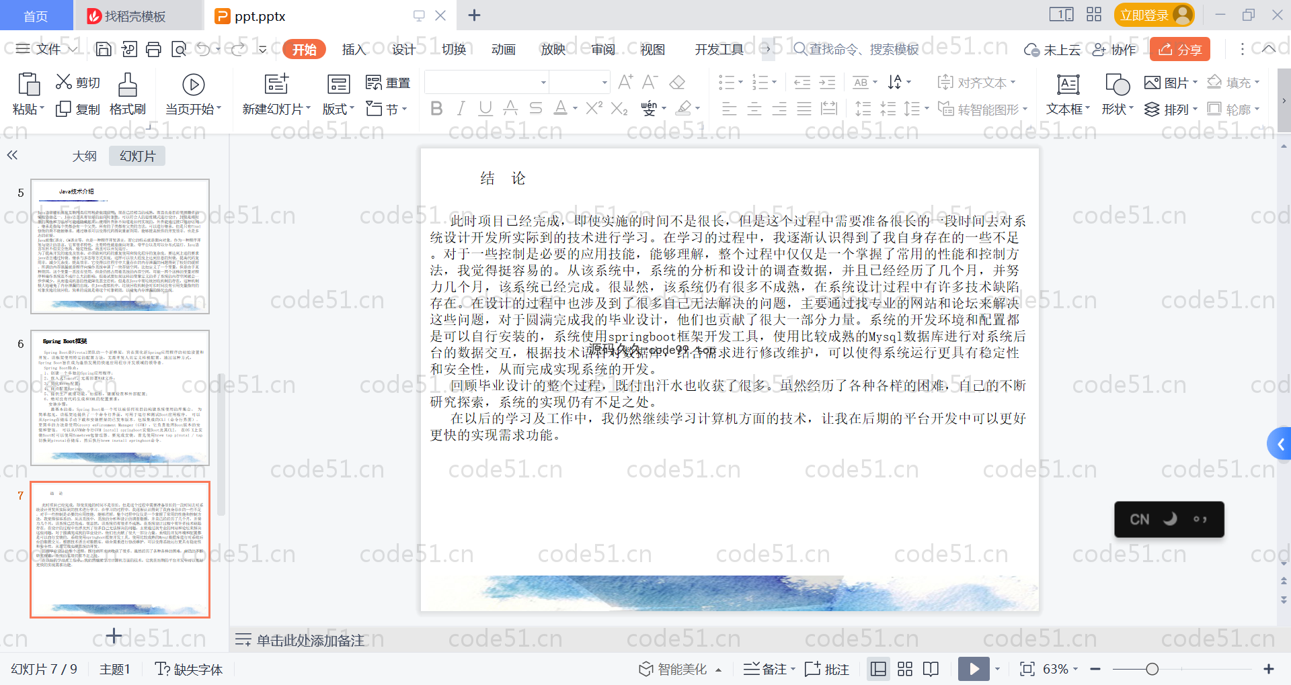Screen dimensions: 1291x685
Task: Toggle Normal view button in status bar
Action: tap(878, 669)
